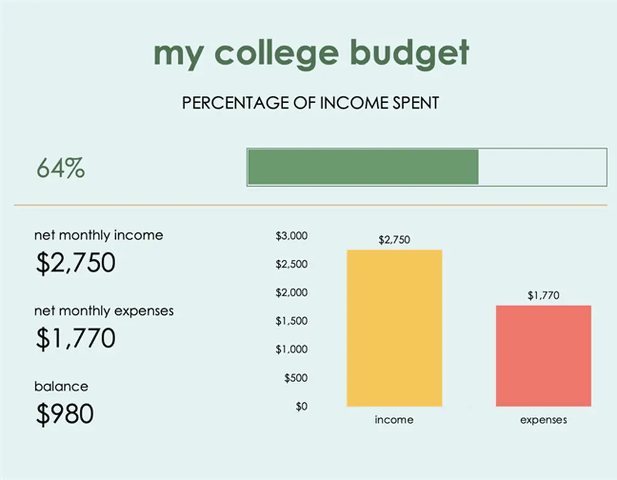
Task: Select the "PERCENTAGE OF INCOME SPENT" heading
Action: pyautogui.click(x=310, y=103)
